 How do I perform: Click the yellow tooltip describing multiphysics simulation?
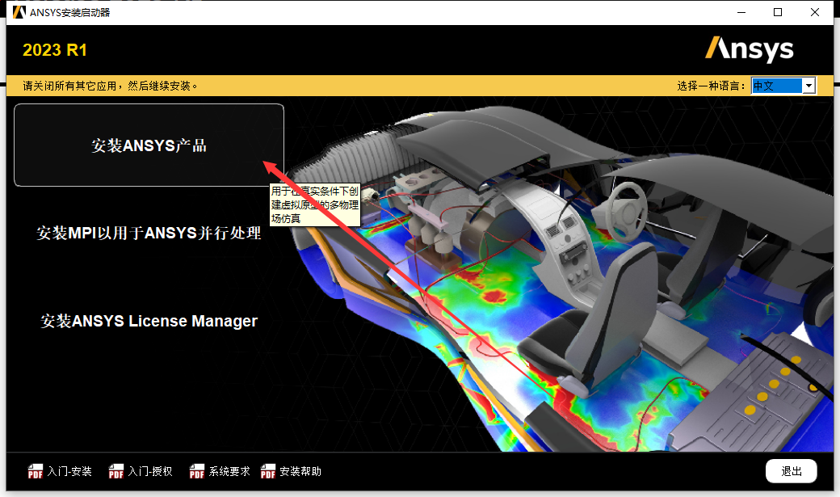(315, 204)
